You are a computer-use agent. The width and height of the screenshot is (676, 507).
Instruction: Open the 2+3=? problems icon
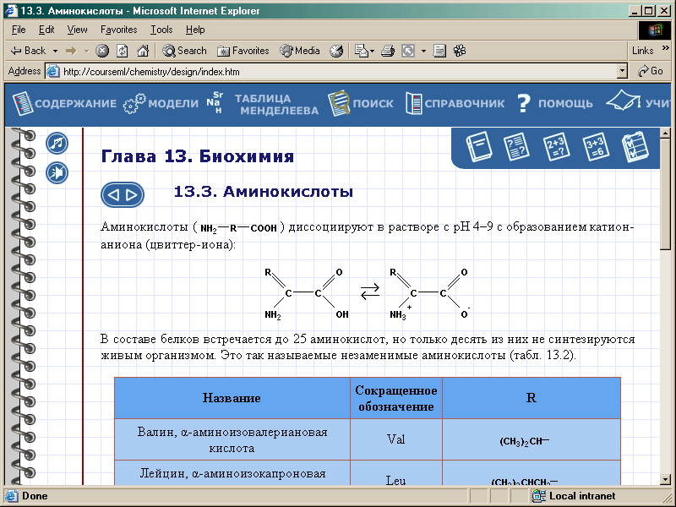pyautogui.click(x=556, y=146)
